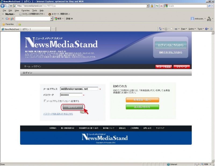Open the address bar dropdown arrow
The image size is (215, 166).
click(x=148, y=6)
